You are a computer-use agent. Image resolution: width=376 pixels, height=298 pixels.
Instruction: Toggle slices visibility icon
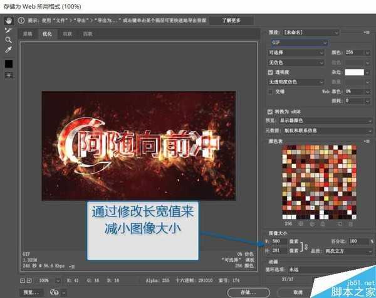coord(9,75)
